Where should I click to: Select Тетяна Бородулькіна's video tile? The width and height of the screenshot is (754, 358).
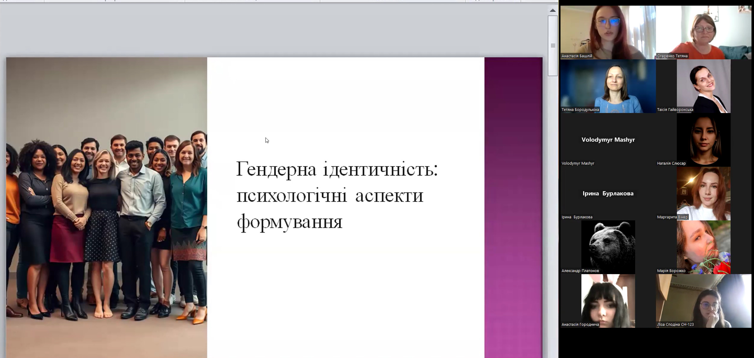pyautogui.click(x=608, y=86)
